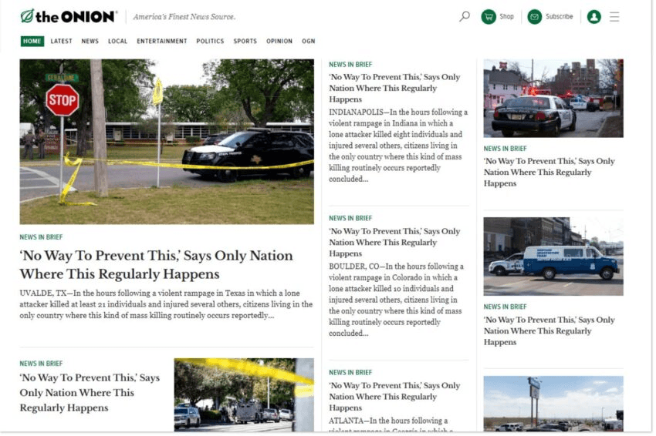Click the Subscribe text link
The height and width of the screenshot is (436, 656).
(x=560, y=17)
